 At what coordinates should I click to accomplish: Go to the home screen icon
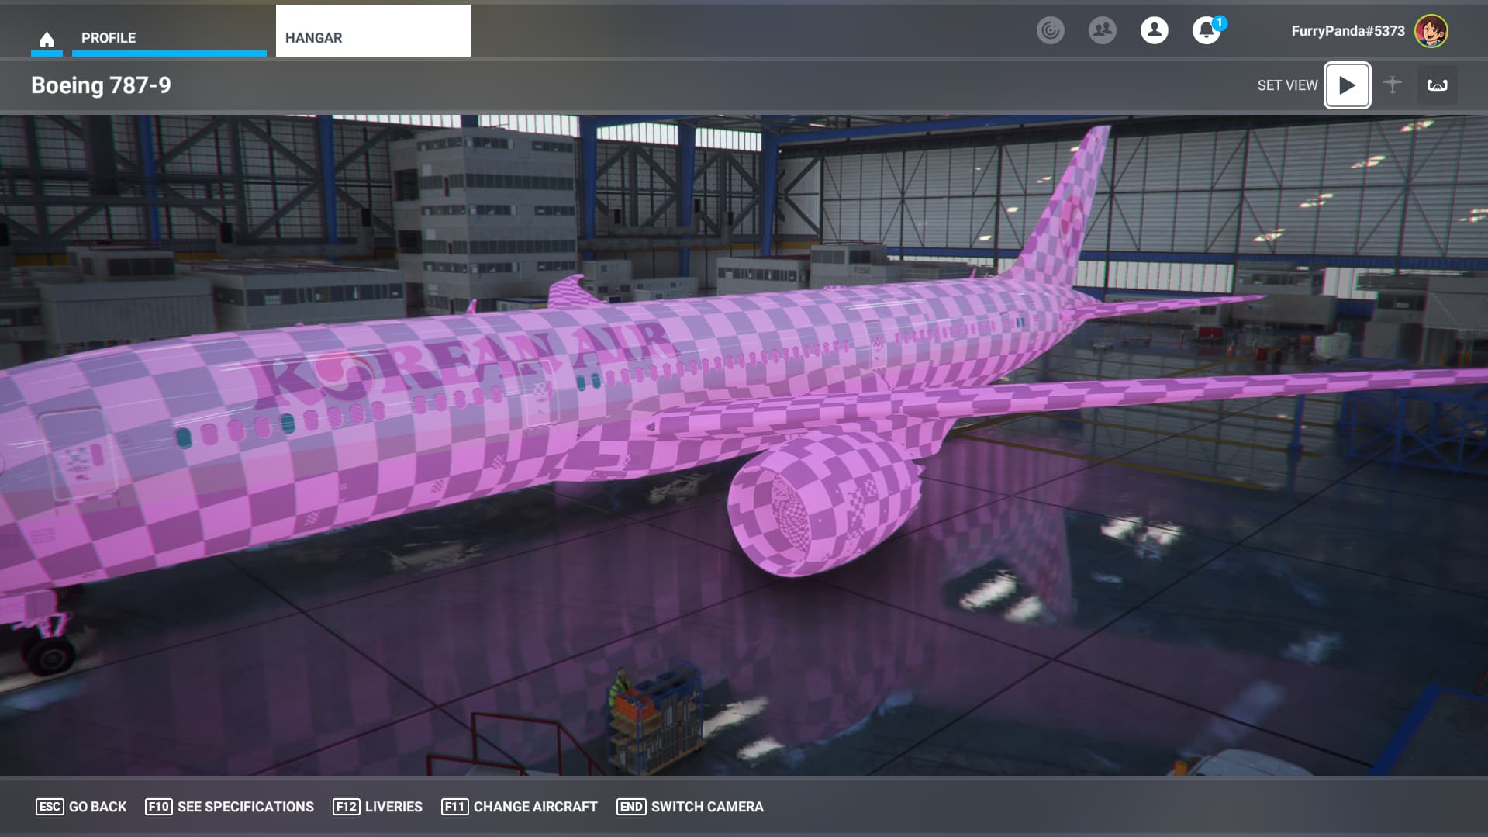click(47, 39)
